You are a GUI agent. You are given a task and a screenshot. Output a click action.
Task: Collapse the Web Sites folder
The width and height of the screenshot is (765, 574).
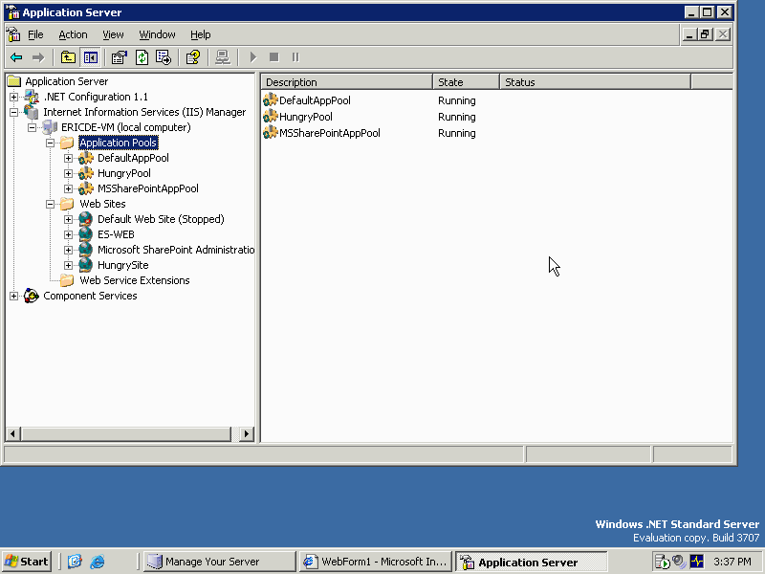pyautogui.click(x=53, y=204)
